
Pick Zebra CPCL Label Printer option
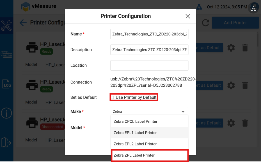(x=149, y=121)
